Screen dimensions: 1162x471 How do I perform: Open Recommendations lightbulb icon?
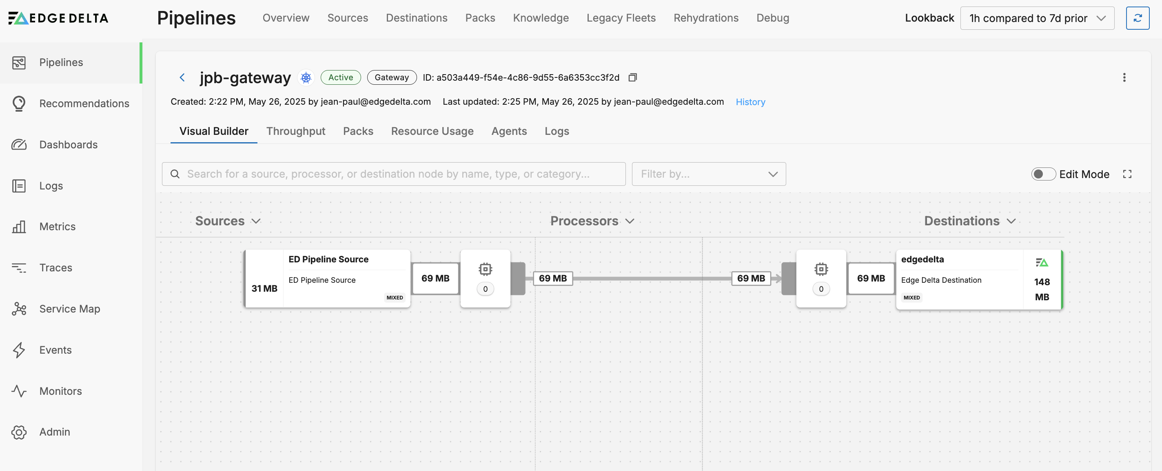19,103
